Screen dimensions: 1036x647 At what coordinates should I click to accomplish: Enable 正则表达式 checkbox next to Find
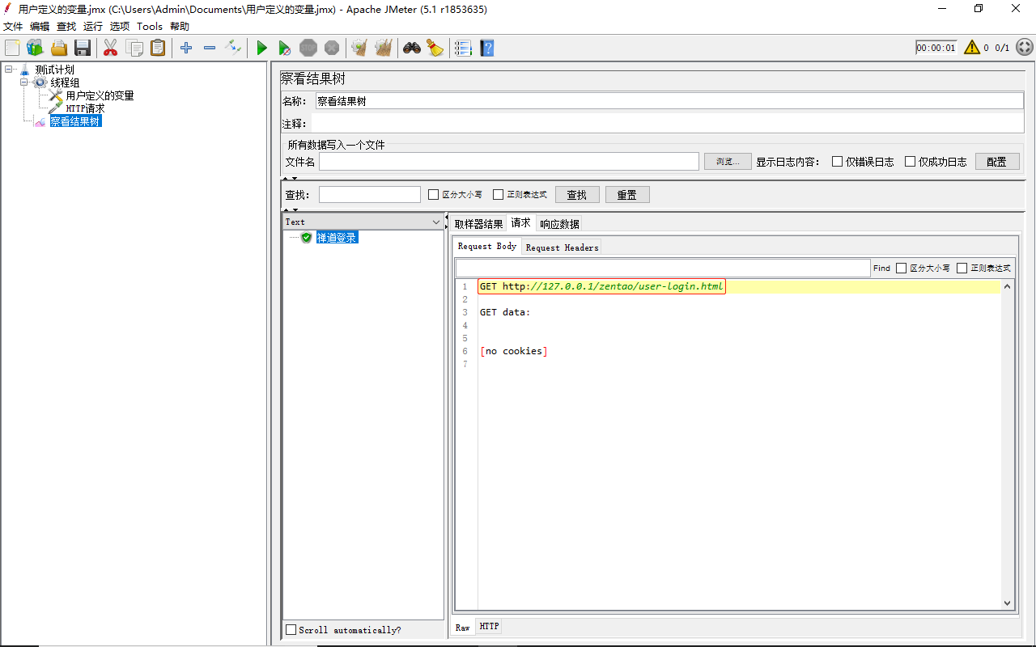[x=962, y=269]
